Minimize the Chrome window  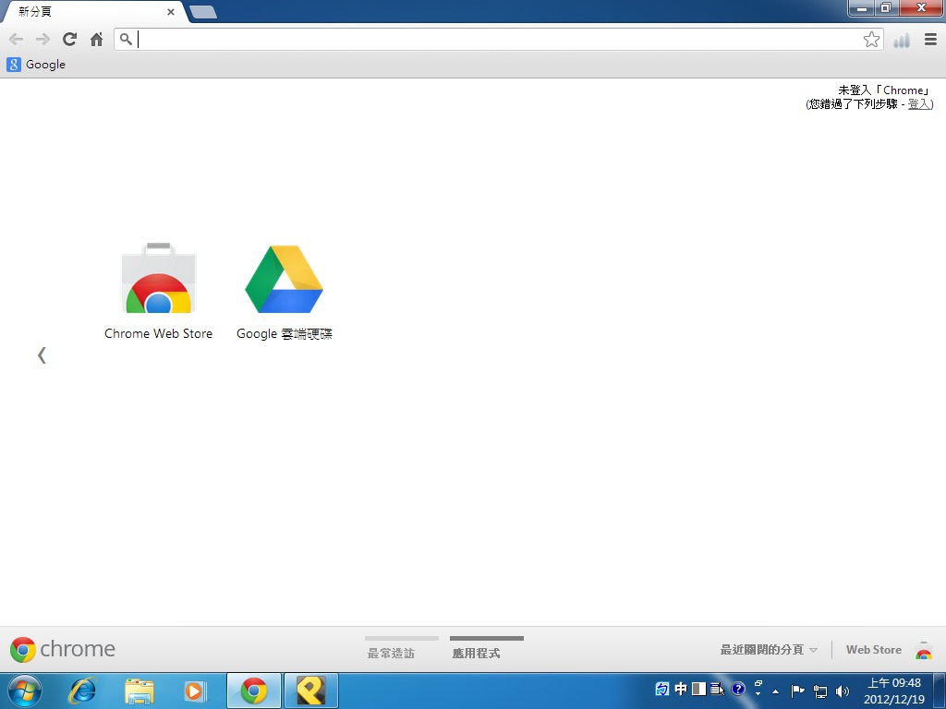point(862,8)
